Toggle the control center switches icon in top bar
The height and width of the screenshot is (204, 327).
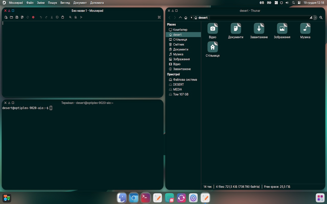point(299,3)
